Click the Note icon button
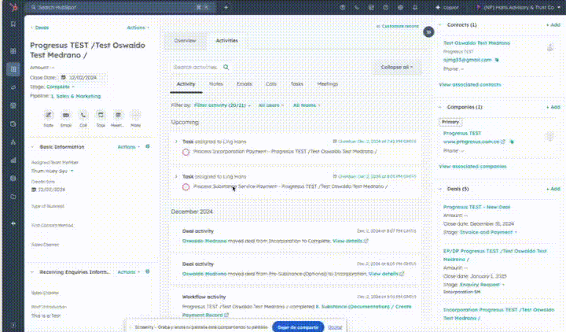This screenshot has height=332, width=566. [x=48, y=115]
